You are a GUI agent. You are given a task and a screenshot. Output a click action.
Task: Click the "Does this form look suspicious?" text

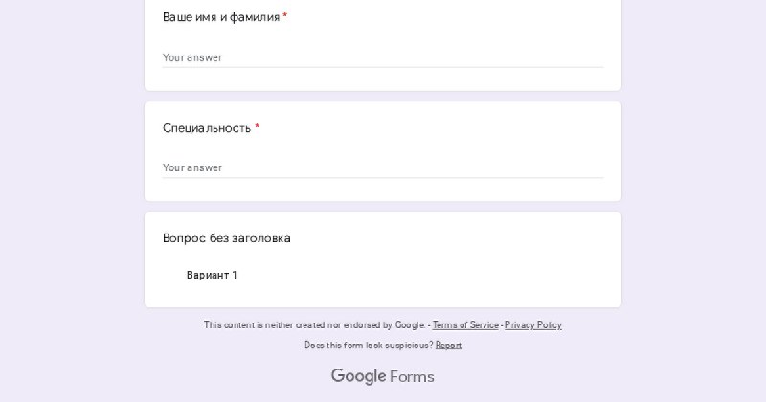(369, 346)
